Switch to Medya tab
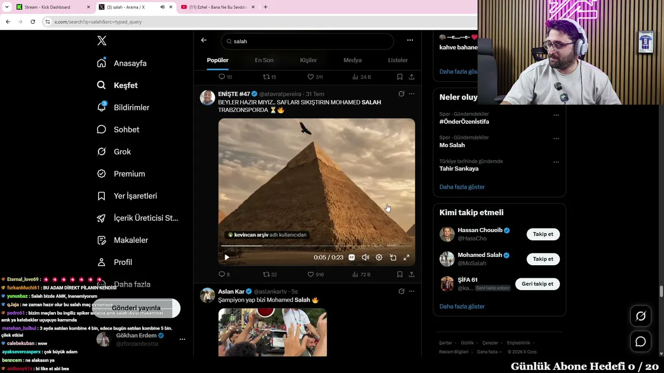This screenshot has height=373, width=664. pyautogui.click(x=352, y=60)
